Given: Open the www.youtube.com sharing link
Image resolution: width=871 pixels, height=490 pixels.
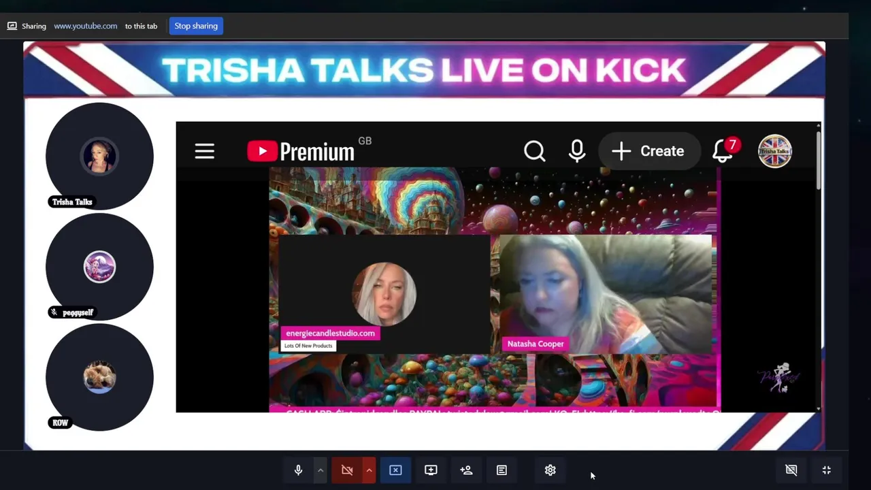Looking at the screenshot, I should pyautogui.click(x=86, y=26).
